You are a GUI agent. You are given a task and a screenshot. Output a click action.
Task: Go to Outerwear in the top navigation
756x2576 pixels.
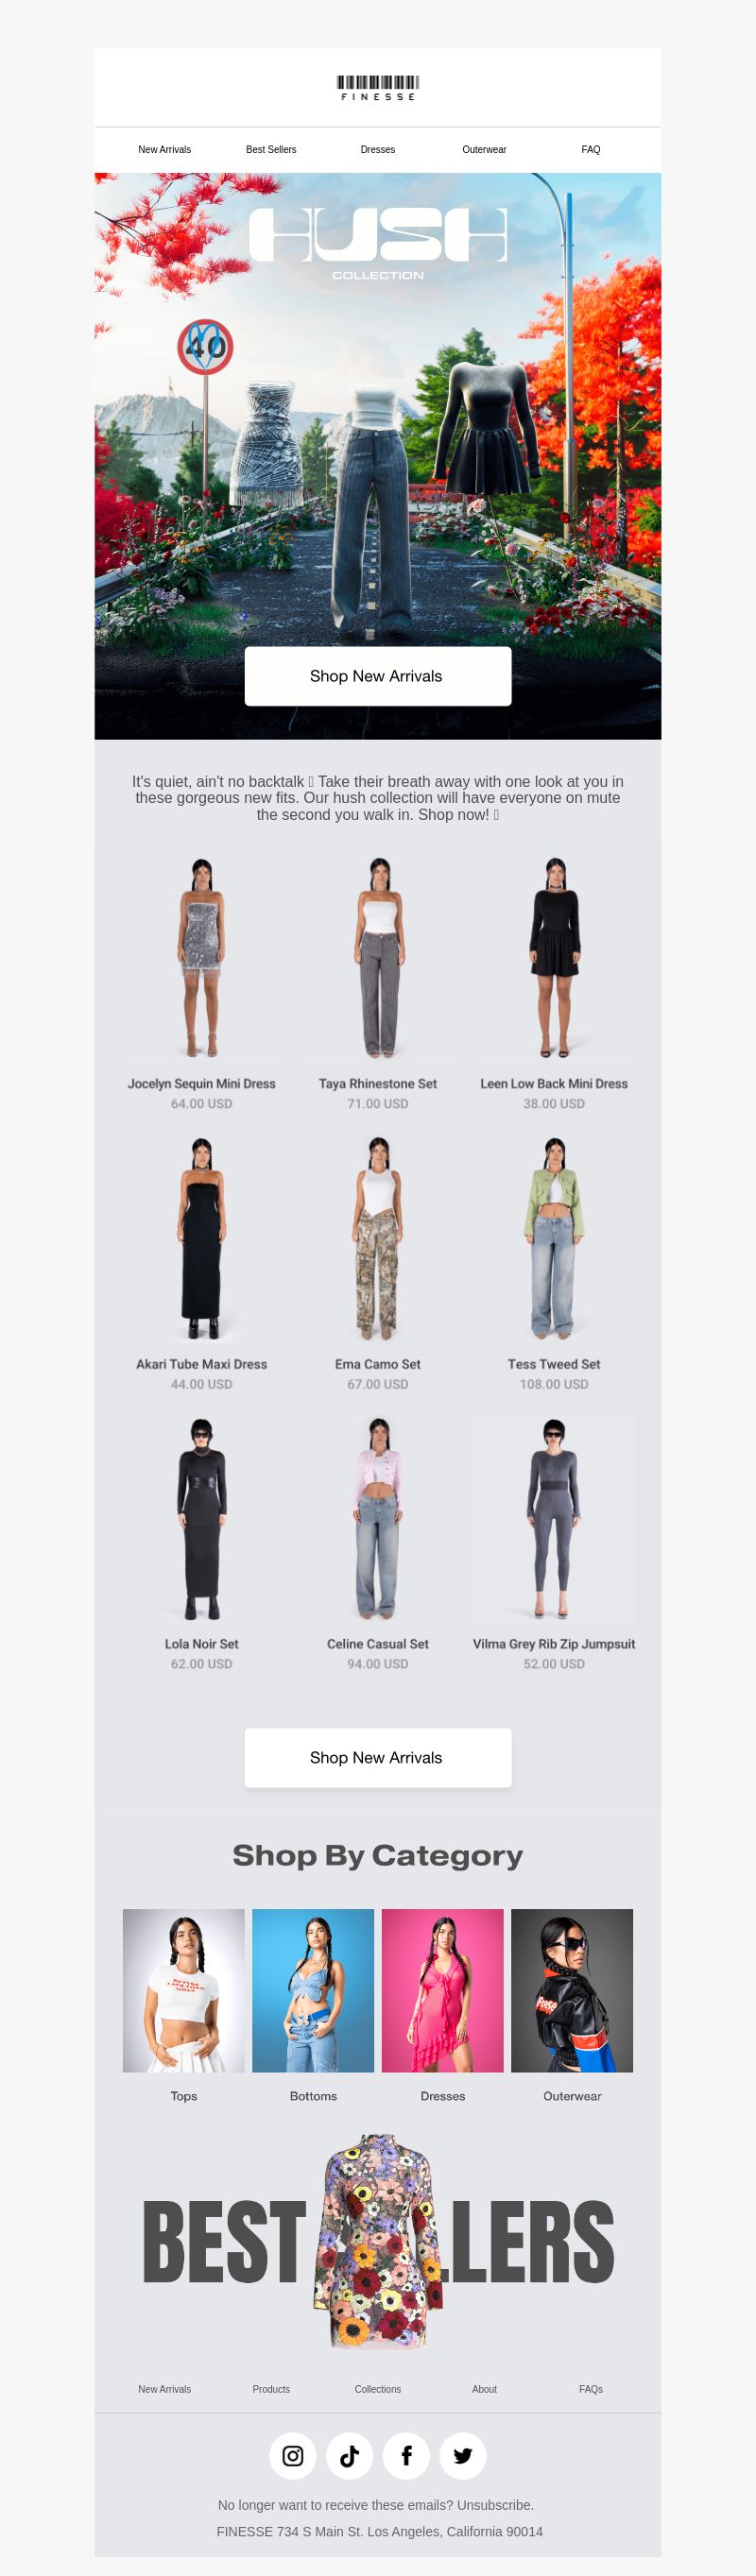coord(484,149)
